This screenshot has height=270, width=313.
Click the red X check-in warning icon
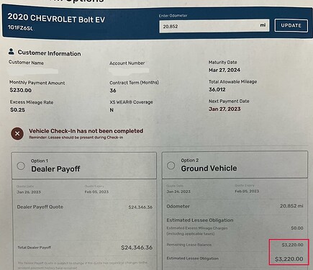pyautogui.click(x=17, y=134)
